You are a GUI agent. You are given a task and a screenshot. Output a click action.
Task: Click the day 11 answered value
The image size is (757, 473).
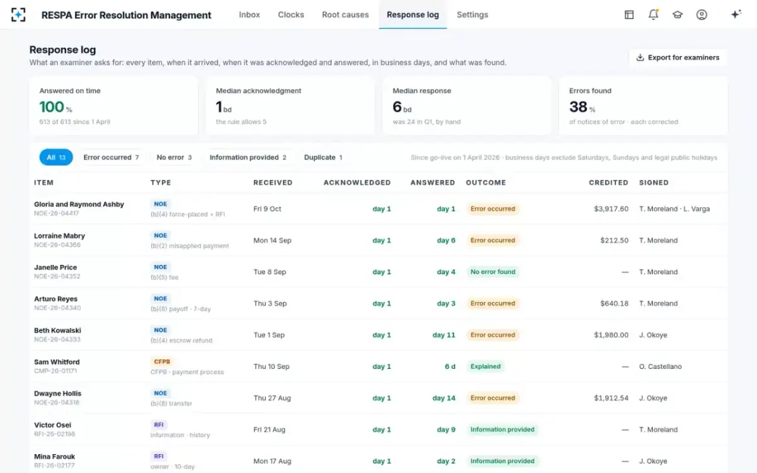click(443, 335)
